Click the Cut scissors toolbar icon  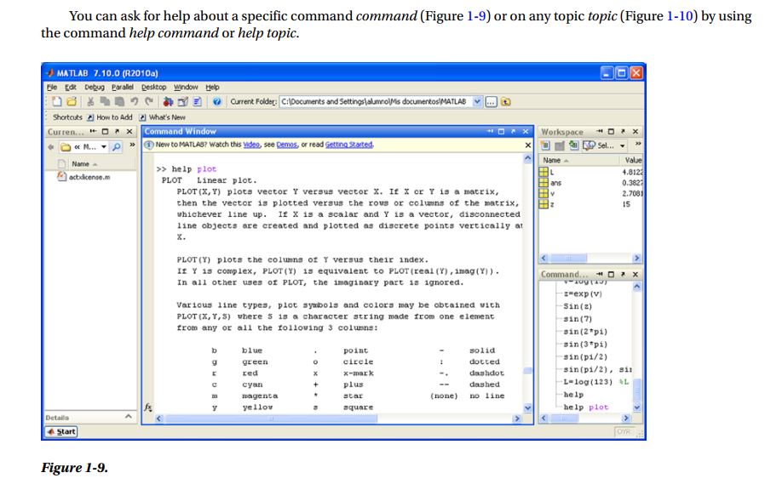click(90, 101)
